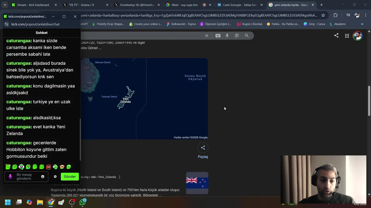The image size is (371, 208).
Task: Open the Bugün | Bionluk bookmark
Action: pos(250,24)
